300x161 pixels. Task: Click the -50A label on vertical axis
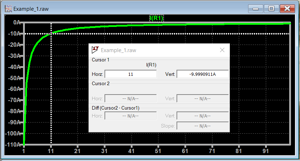click(x=14, y=78)
